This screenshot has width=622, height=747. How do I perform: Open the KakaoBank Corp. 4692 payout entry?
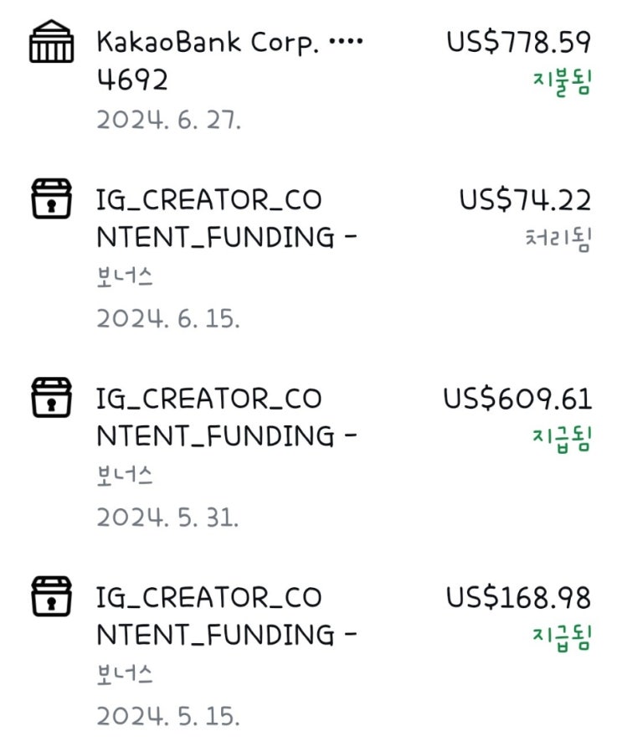230,60
